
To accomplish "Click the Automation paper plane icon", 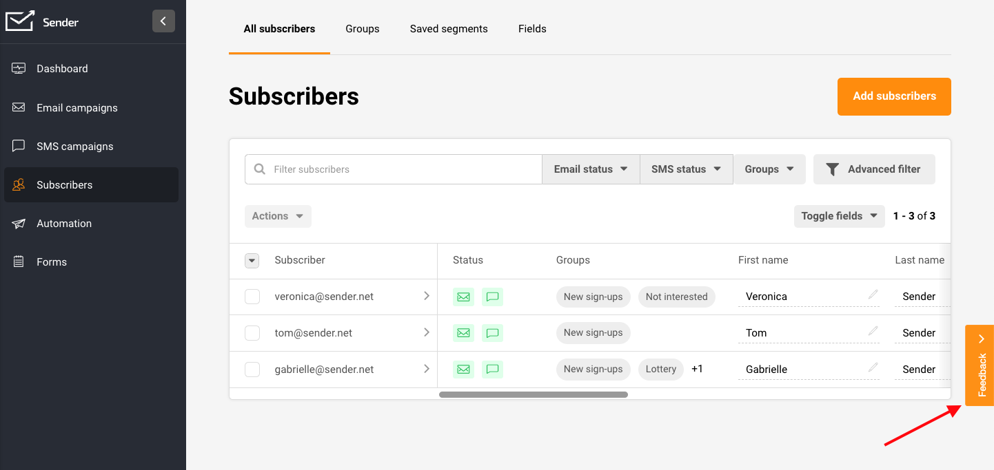I will tap(19, 224).
